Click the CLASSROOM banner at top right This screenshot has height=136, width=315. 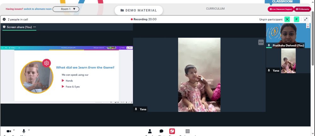coord(282,2)
